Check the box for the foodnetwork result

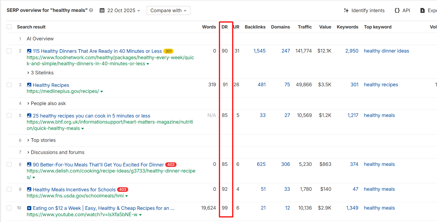pos(9,51)
